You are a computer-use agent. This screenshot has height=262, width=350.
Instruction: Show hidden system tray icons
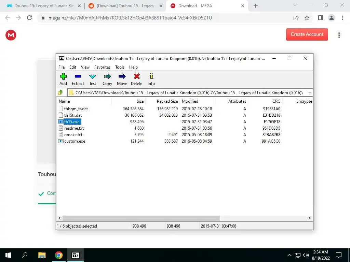pyautogui.click(x=289, y=255)
